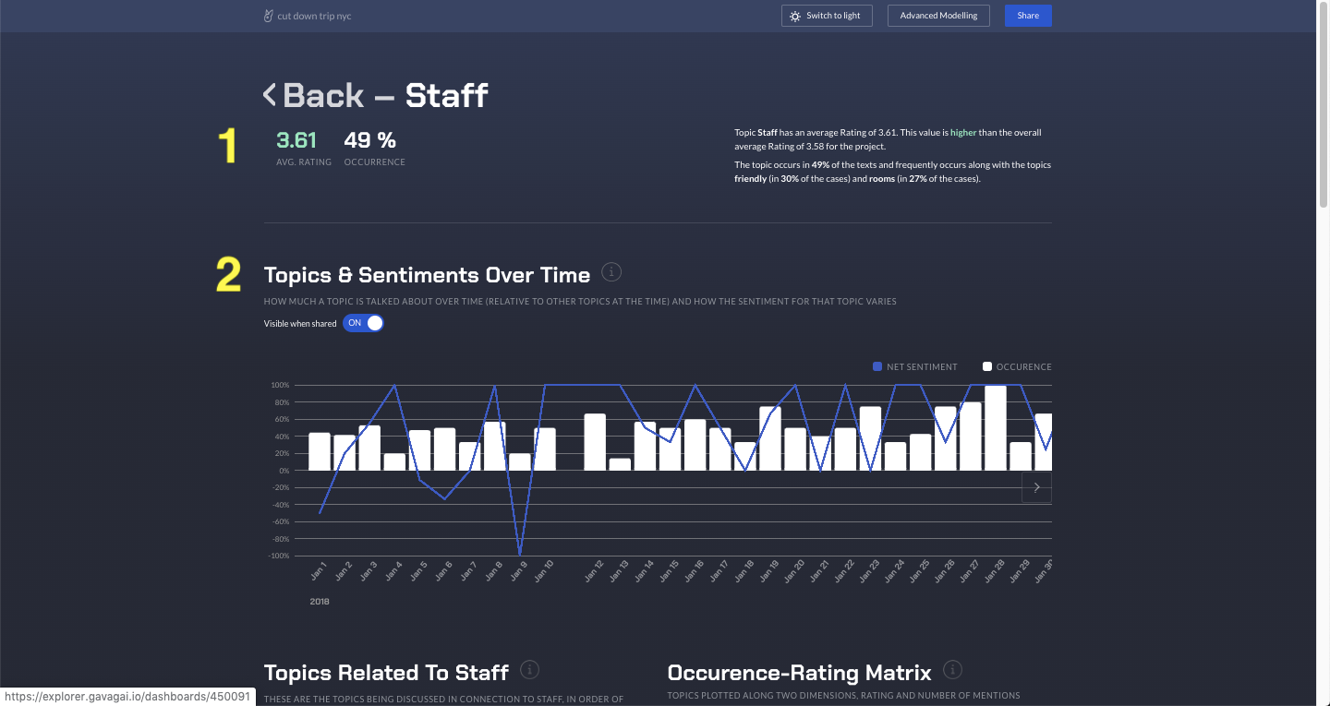This screenshot has width=1330, height=706.
Task: Click the blue Net Sentiment color swatch
Action: point(877,366)
